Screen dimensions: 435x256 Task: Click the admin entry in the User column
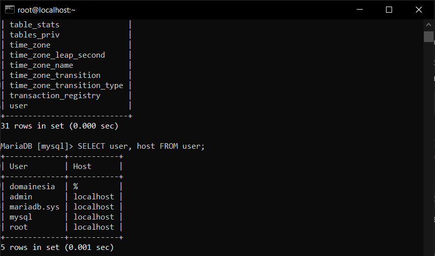[21, 197]
